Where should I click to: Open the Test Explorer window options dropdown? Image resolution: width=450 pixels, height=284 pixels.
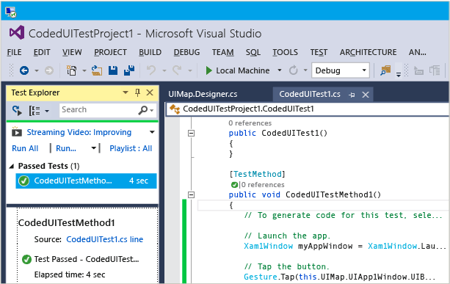126,92
